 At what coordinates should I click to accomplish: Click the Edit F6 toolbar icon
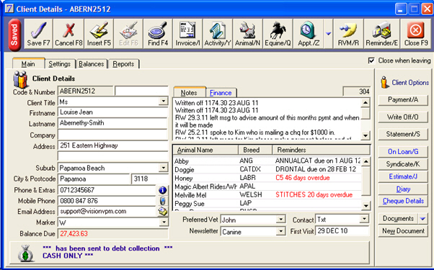(128, 34)
